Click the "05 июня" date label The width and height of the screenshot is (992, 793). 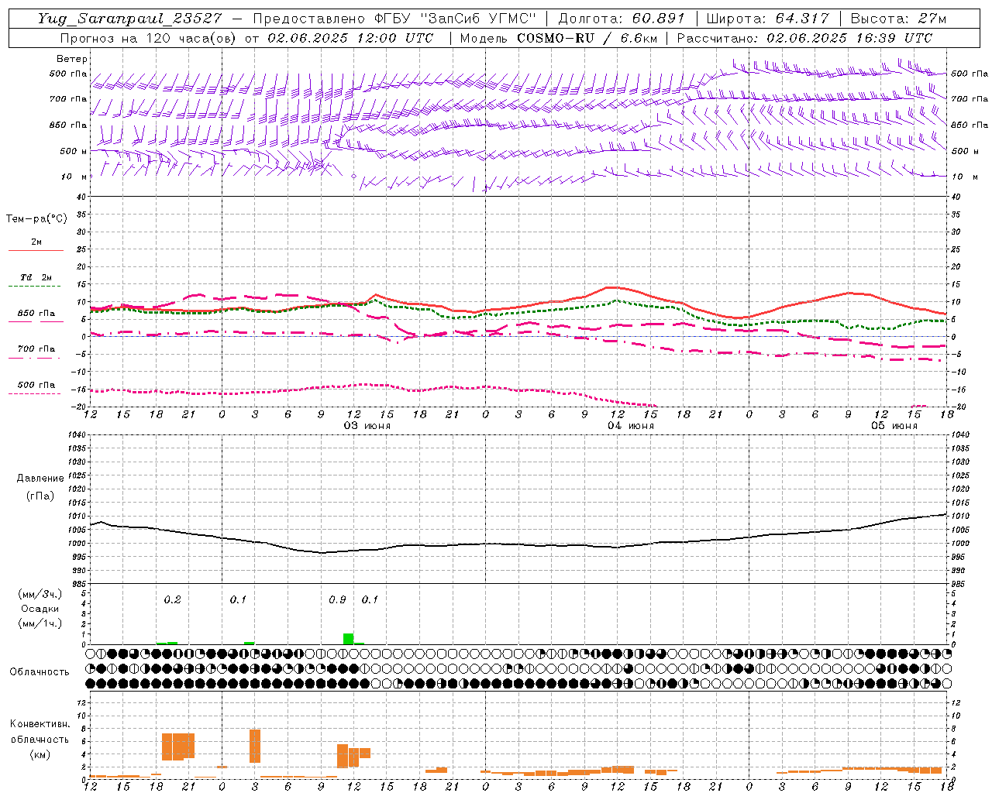[x=894, y=426]
